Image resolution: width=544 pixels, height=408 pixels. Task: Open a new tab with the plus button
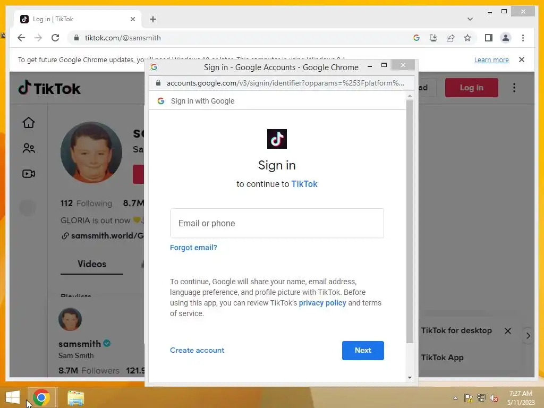pos(153,19)
